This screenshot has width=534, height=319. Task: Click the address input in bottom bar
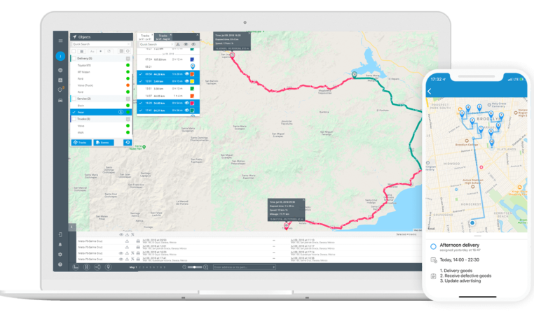point(244,267)
